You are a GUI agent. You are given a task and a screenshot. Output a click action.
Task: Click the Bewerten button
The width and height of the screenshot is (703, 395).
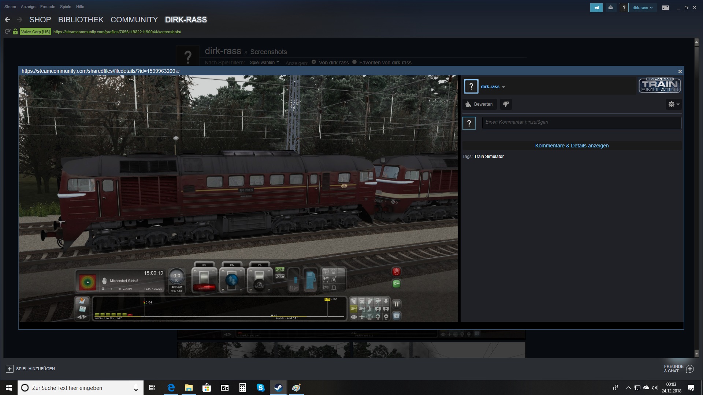(479, 104)
